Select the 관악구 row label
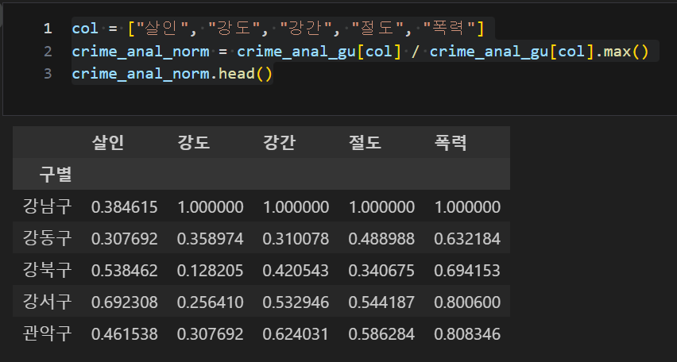This screenshot has height=362, width=677. (47, 333)
